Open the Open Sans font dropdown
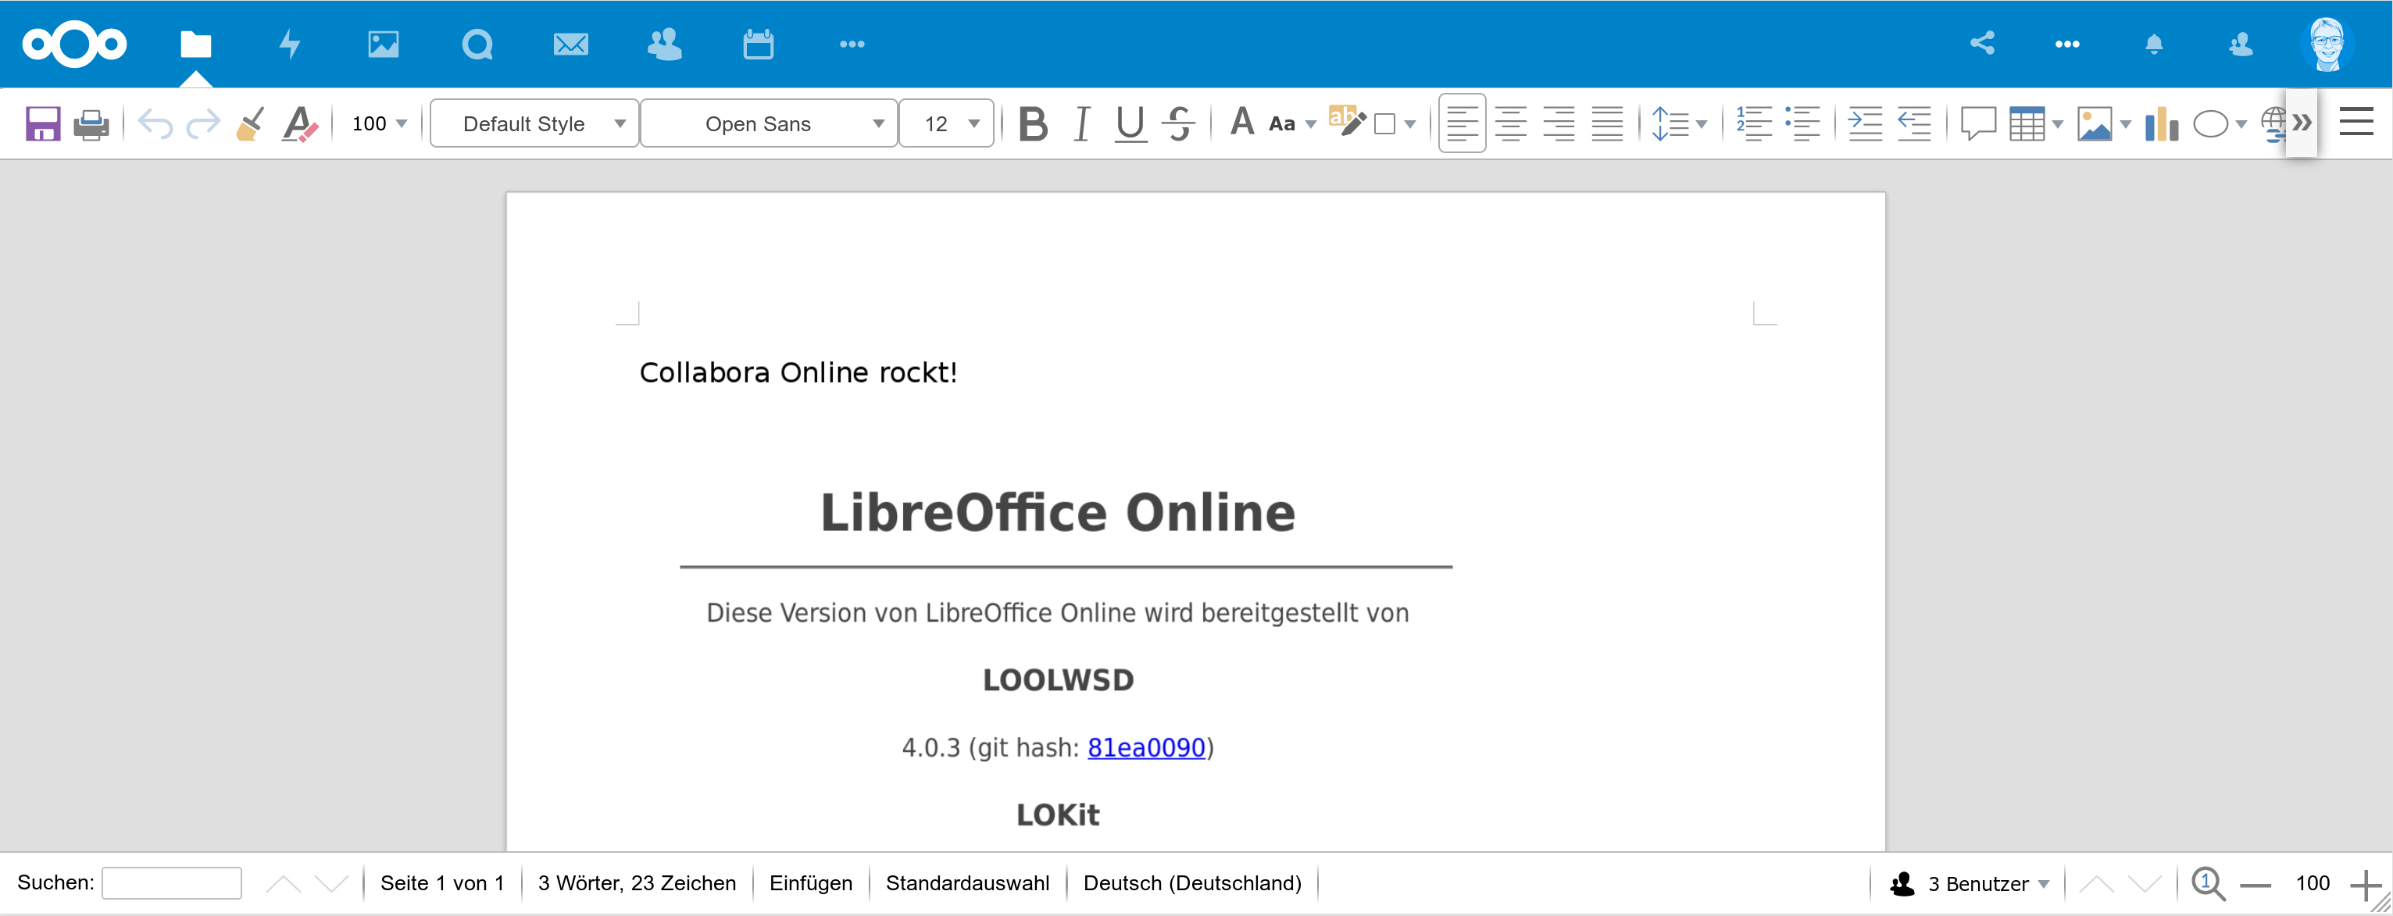 (770, 123)
